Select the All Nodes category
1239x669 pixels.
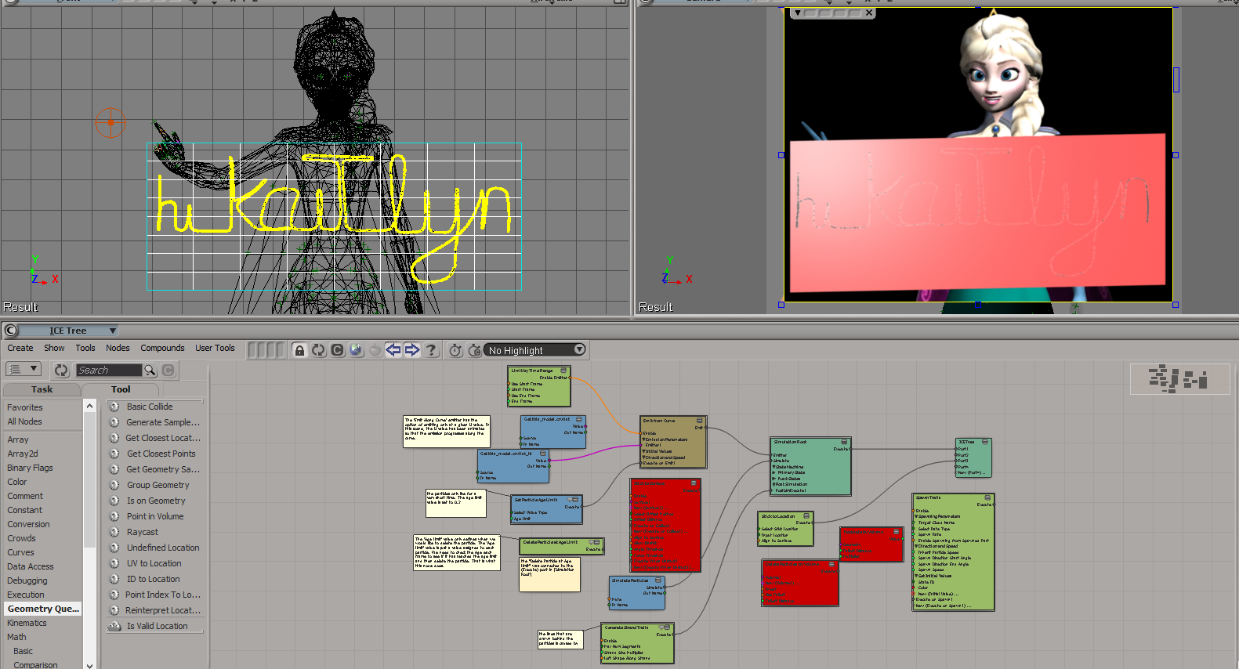point(24,421)
